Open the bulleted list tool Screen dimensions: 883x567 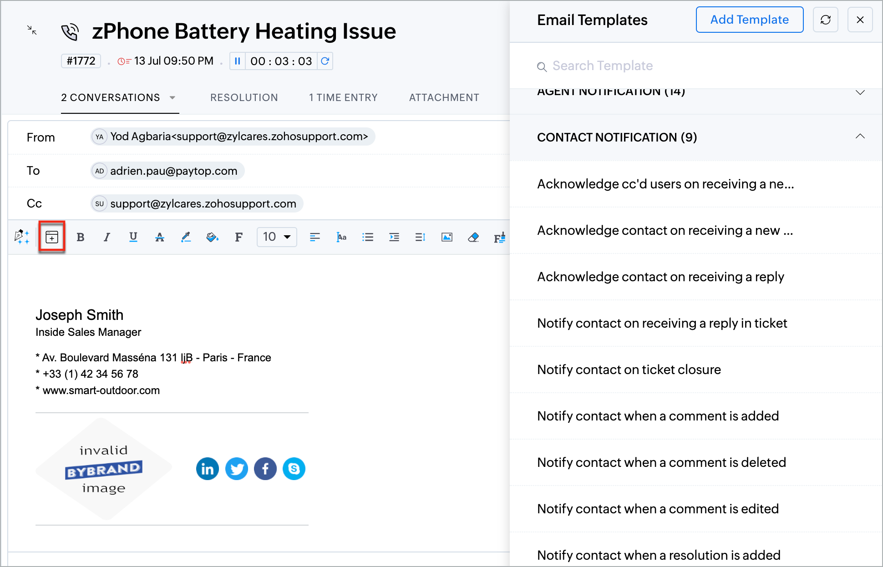367,237
